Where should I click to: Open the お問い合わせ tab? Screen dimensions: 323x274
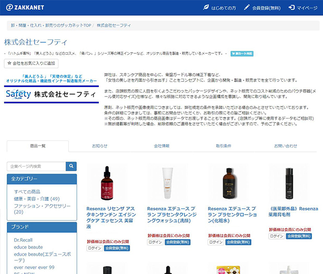click(x=285, y=146)
